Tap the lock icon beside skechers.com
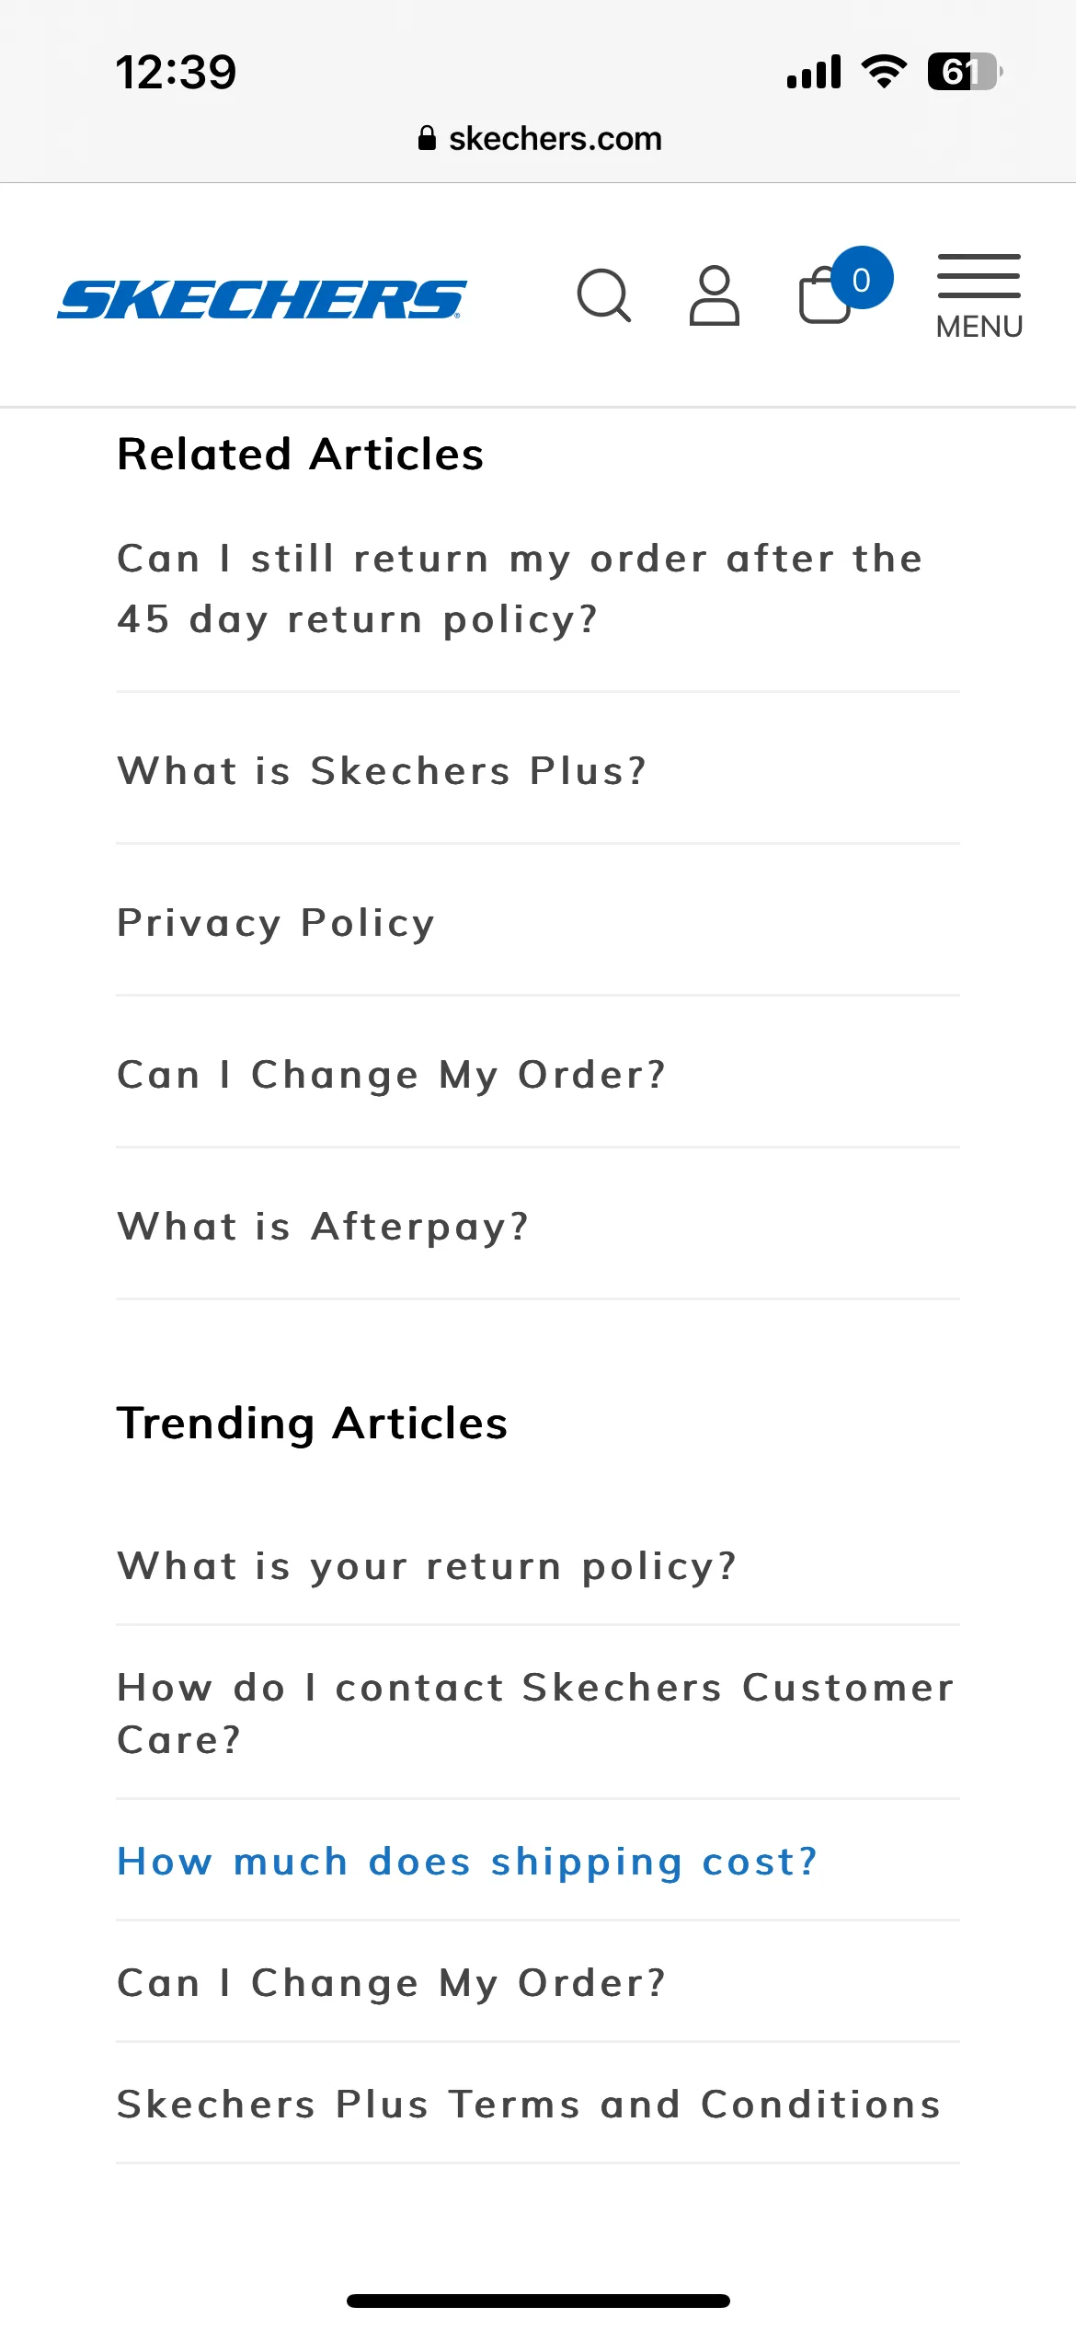This screenshot has height=2330, width=1076. pyautogui.click(x=427, y=139)
